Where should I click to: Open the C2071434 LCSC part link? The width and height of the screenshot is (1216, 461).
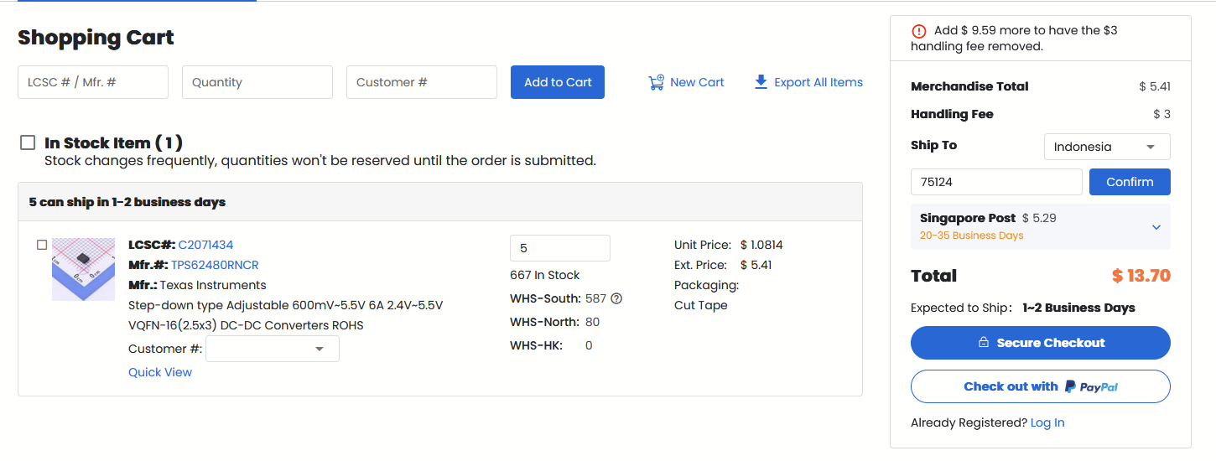click(x=205, y=245)
